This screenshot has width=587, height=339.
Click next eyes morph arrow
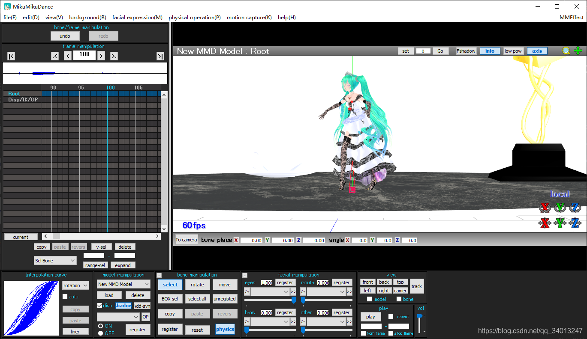click(293, 292)
